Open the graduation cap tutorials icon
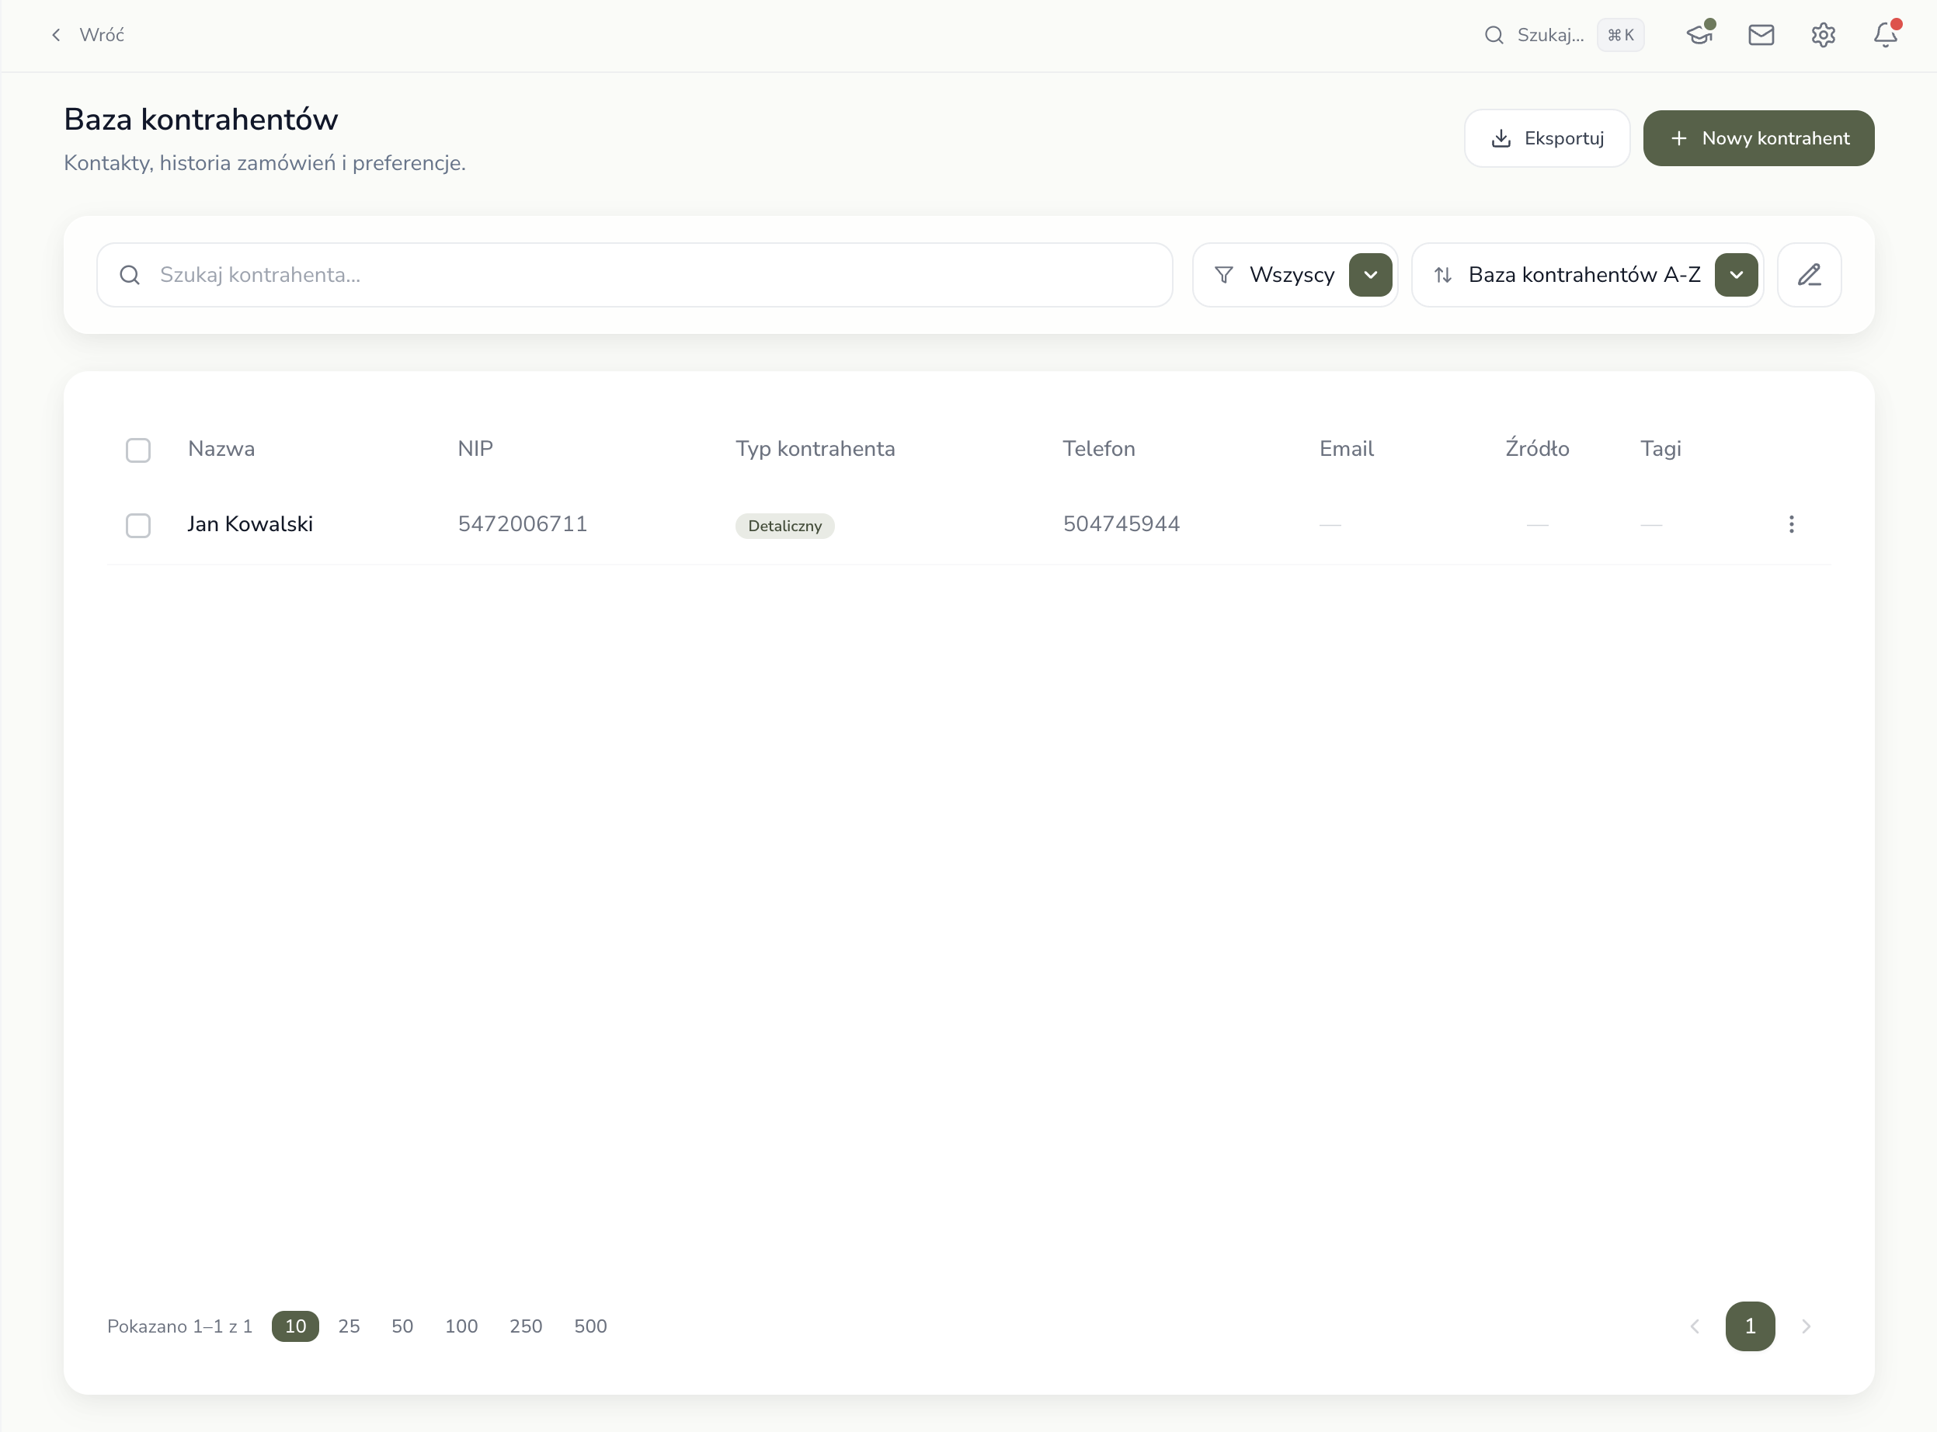1937x1432 pixels. 1699,35
